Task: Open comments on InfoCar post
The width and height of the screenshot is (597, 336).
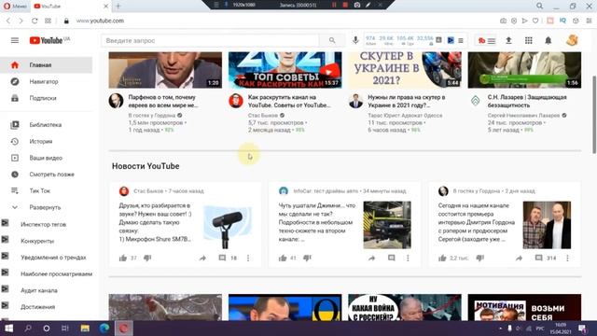Action: [x=392, y=258]
